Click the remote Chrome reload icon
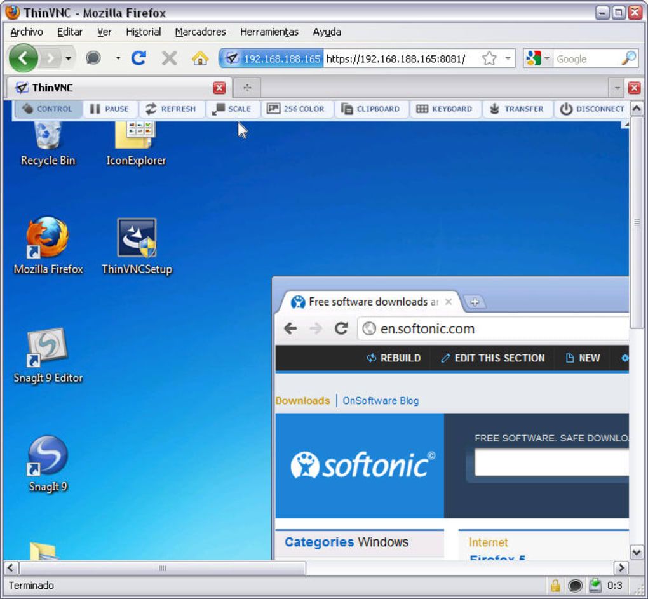This screenshot has height=599, width=648. pos(341,328)
